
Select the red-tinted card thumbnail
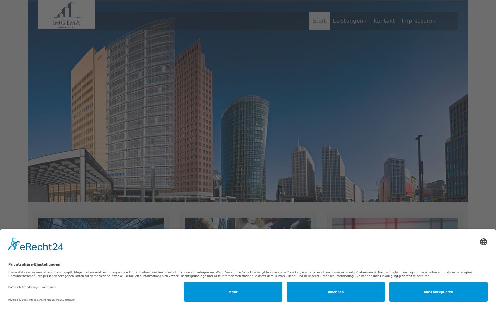click(395, 224)
